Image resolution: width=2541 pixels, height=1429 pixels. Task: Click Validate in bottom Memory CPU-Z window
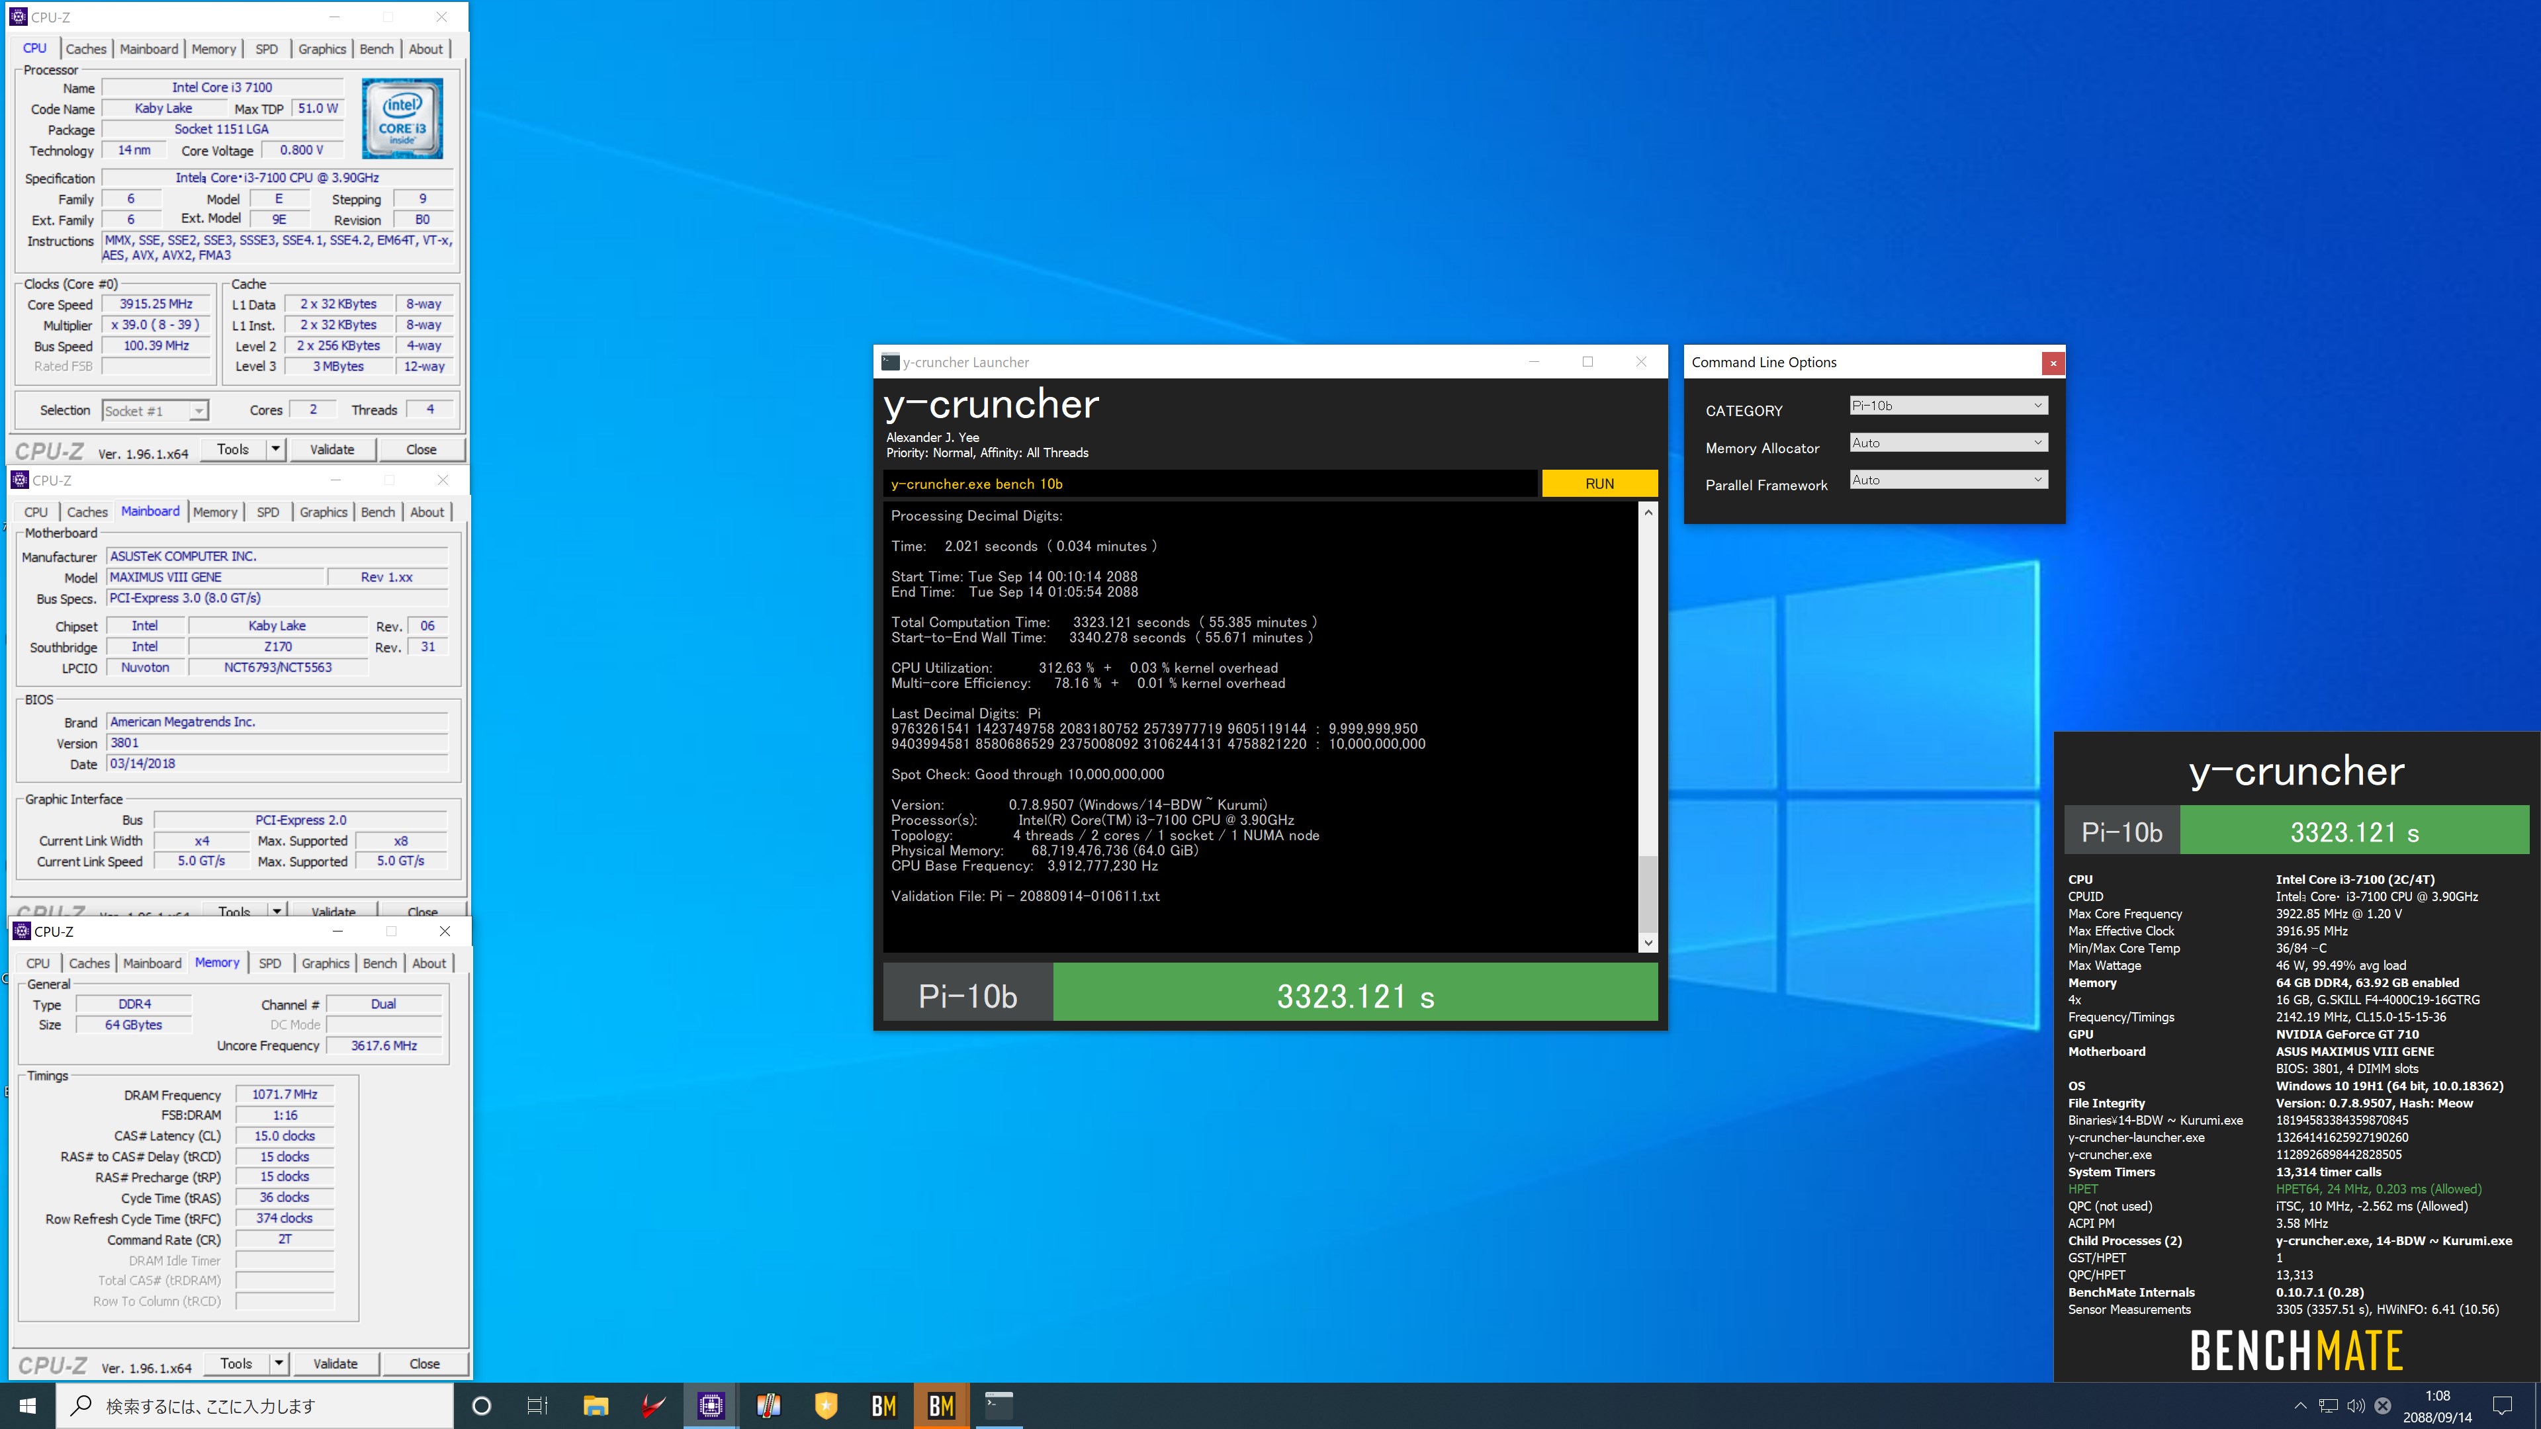[335, 1364]
